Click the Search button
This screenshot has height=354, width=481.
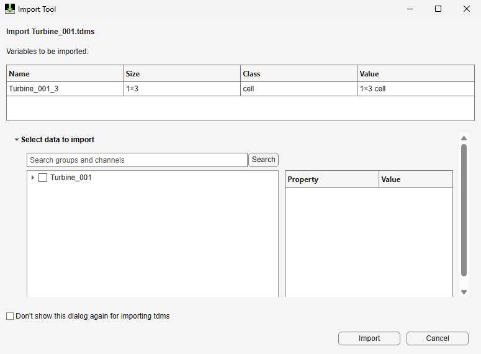264,160
